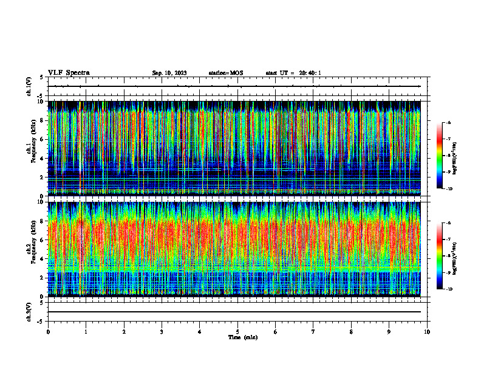Viewport: 481px width, 372px height.
Task: Click the time axis tick label "1"
Action: [x=86, y=332]
